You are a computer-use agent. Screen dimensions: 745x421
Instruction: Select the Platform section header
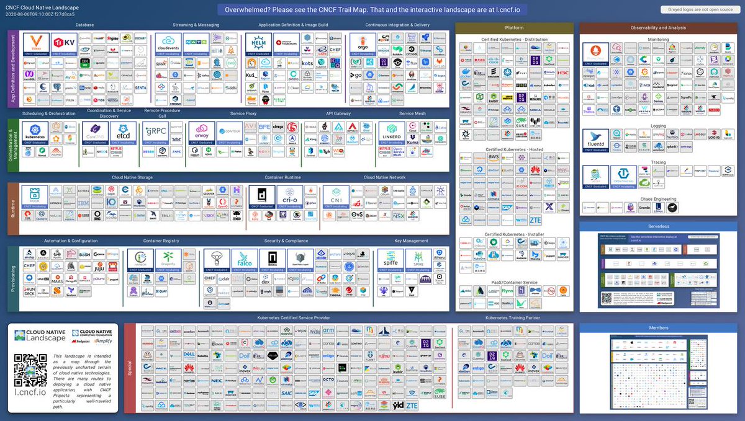point(514,28)
